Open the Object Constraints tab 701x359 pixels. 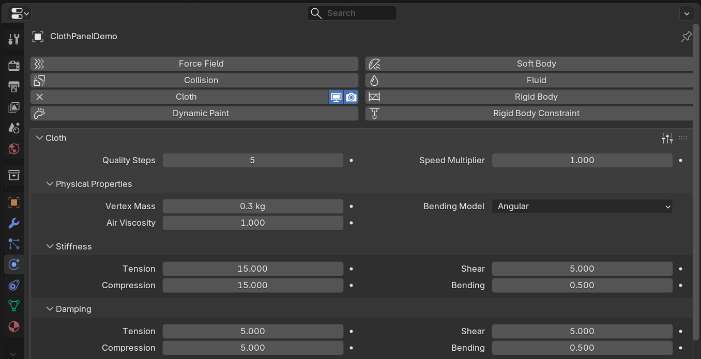(14, 285)
